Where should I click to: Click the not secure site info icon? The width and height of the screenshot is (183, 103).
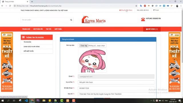[x=15, y=6]
